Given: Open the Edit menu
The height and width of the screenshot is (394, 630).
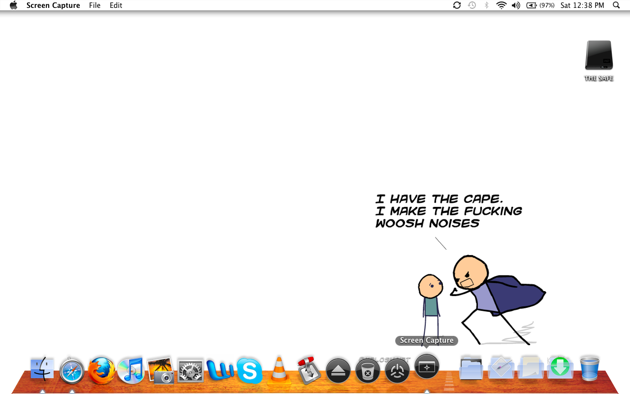Looking at the screenshot, I should (116, 5).
